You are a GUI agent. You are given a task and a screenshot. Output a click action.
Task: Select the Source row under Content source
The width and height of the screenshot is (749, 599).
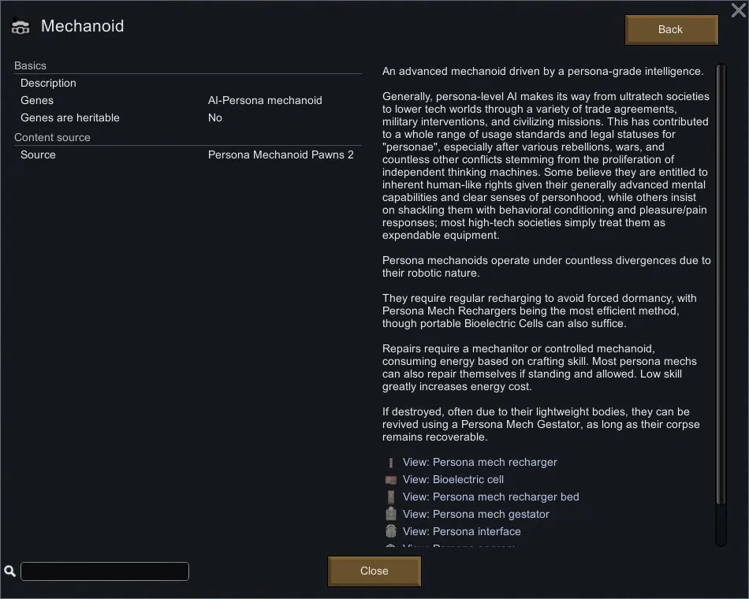[x=188, y=155]
